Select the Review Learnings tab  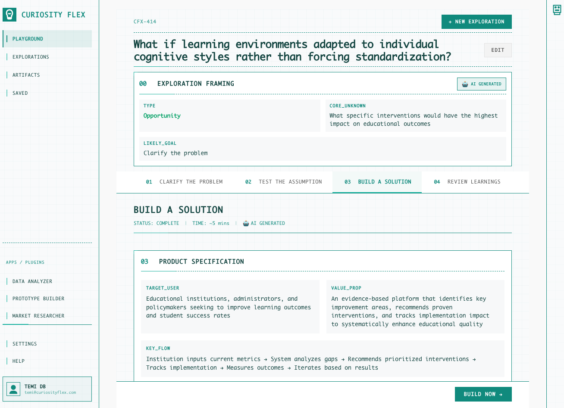pos(467,182)
